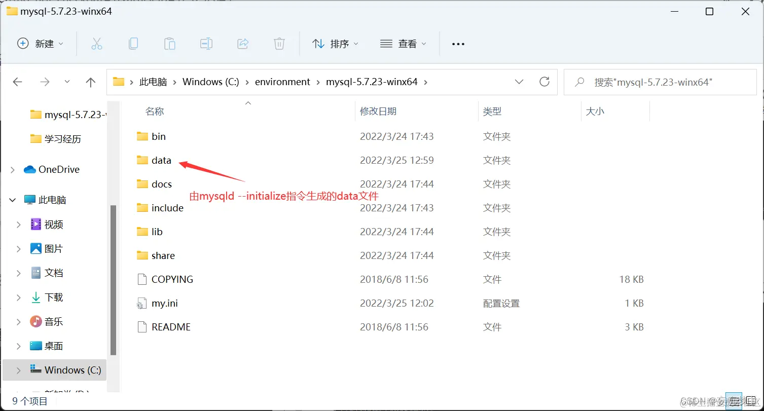The image size is (764, 411).
Task: Go forward with the right arrow
Action: click(x=45, y=82)
